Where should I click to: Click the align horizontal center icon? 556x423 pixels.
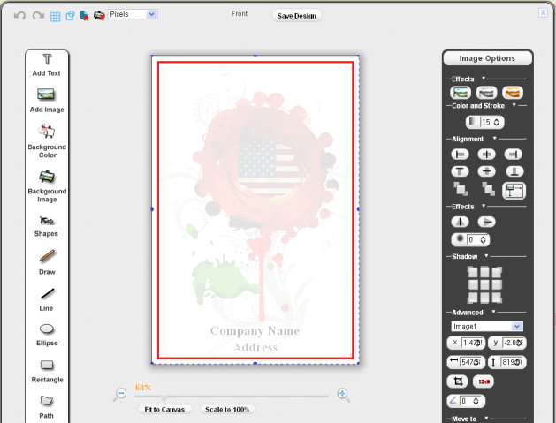point(486,155)
